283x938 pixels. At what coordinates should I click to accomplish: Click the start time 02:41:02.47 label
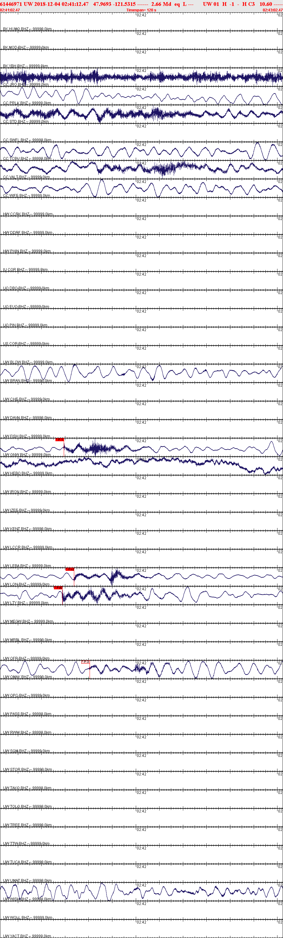click(x=10, y=10)
